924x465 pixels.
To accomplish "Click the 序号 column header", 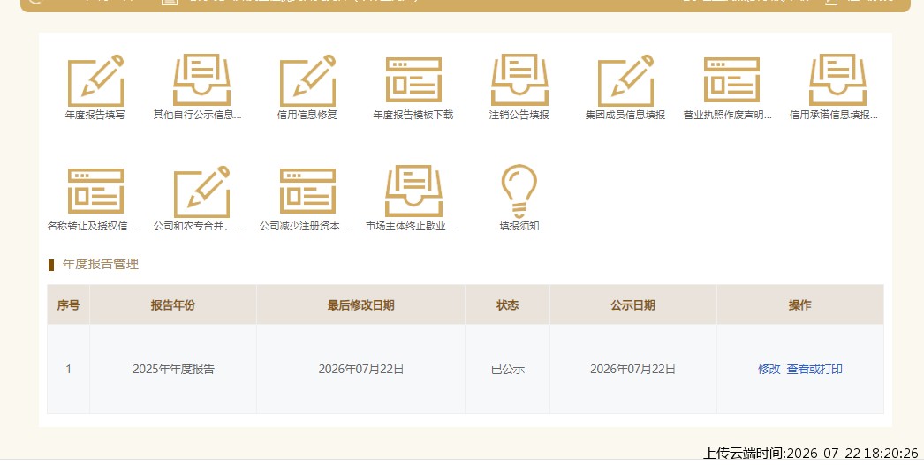I will [x=68, y=305].
